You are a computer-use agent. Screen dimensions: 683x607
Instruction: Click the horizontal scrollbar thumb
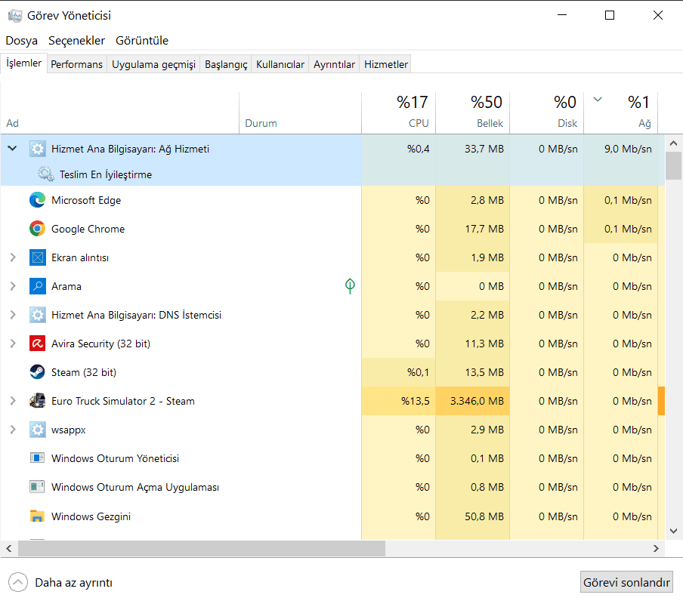tap(201, 548)
